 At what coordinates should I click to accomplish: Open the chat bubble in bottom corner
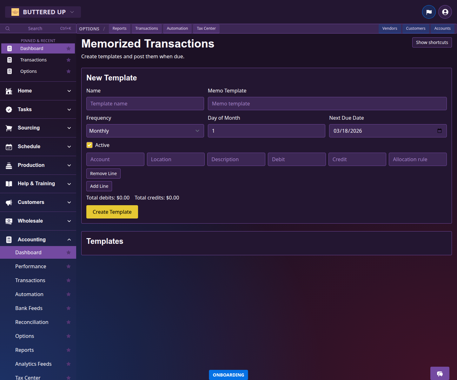click(x=440, y=374)
